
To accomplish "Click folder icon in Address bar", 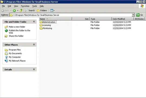I will [x=11, y=15].
